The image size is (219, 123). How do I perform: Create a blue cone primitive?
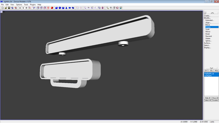click(67, 8)
